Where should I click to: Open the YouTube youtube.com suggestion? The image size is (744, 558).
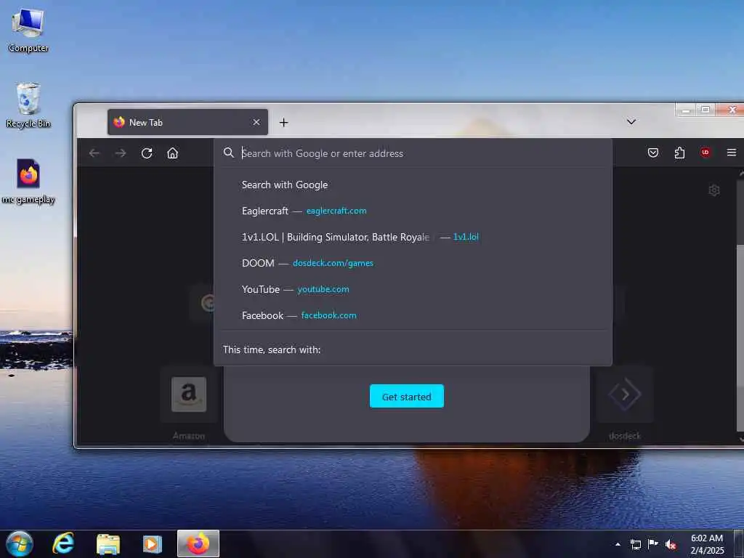click(413, 289)
